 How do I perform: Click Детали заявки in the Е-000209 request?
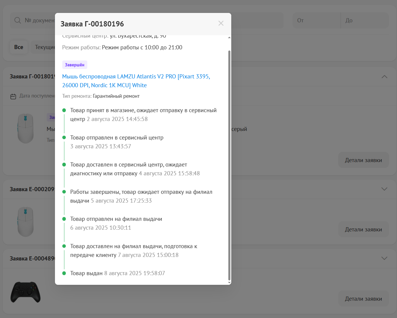click(x=363, y=230)
